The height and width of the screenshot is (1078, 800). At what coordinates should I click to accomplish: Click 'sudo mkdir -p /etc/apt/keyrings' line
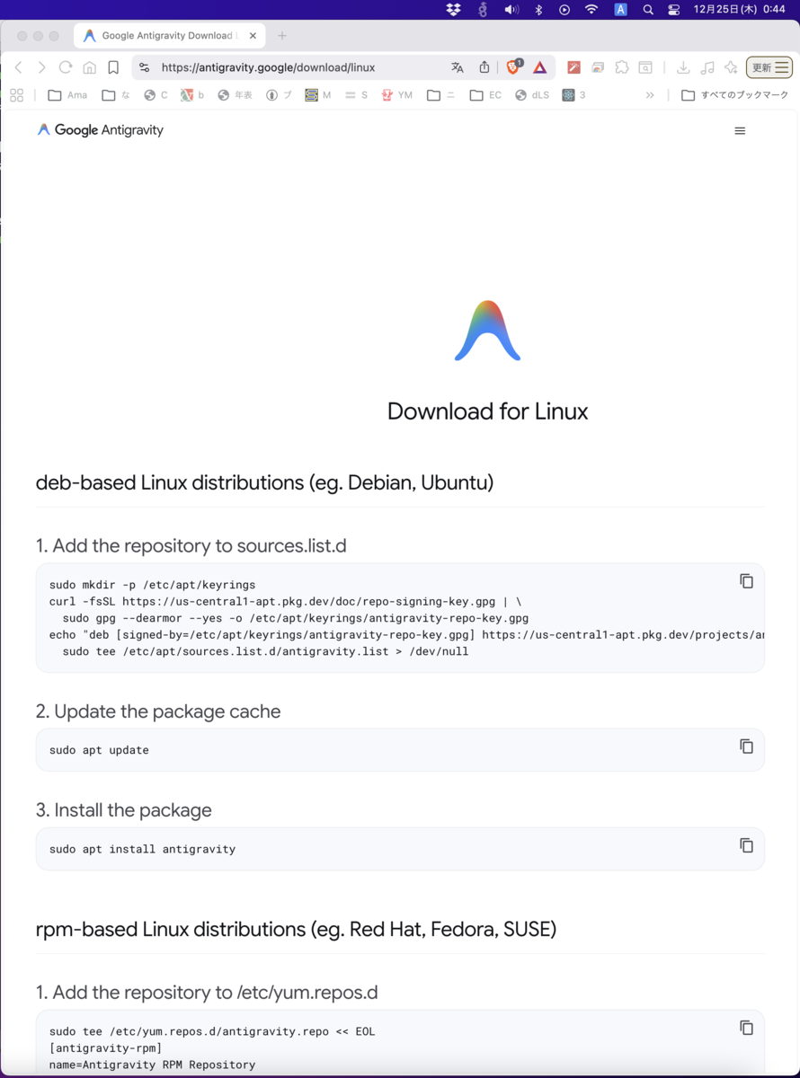pyautogui.click(x=152, y=585)
